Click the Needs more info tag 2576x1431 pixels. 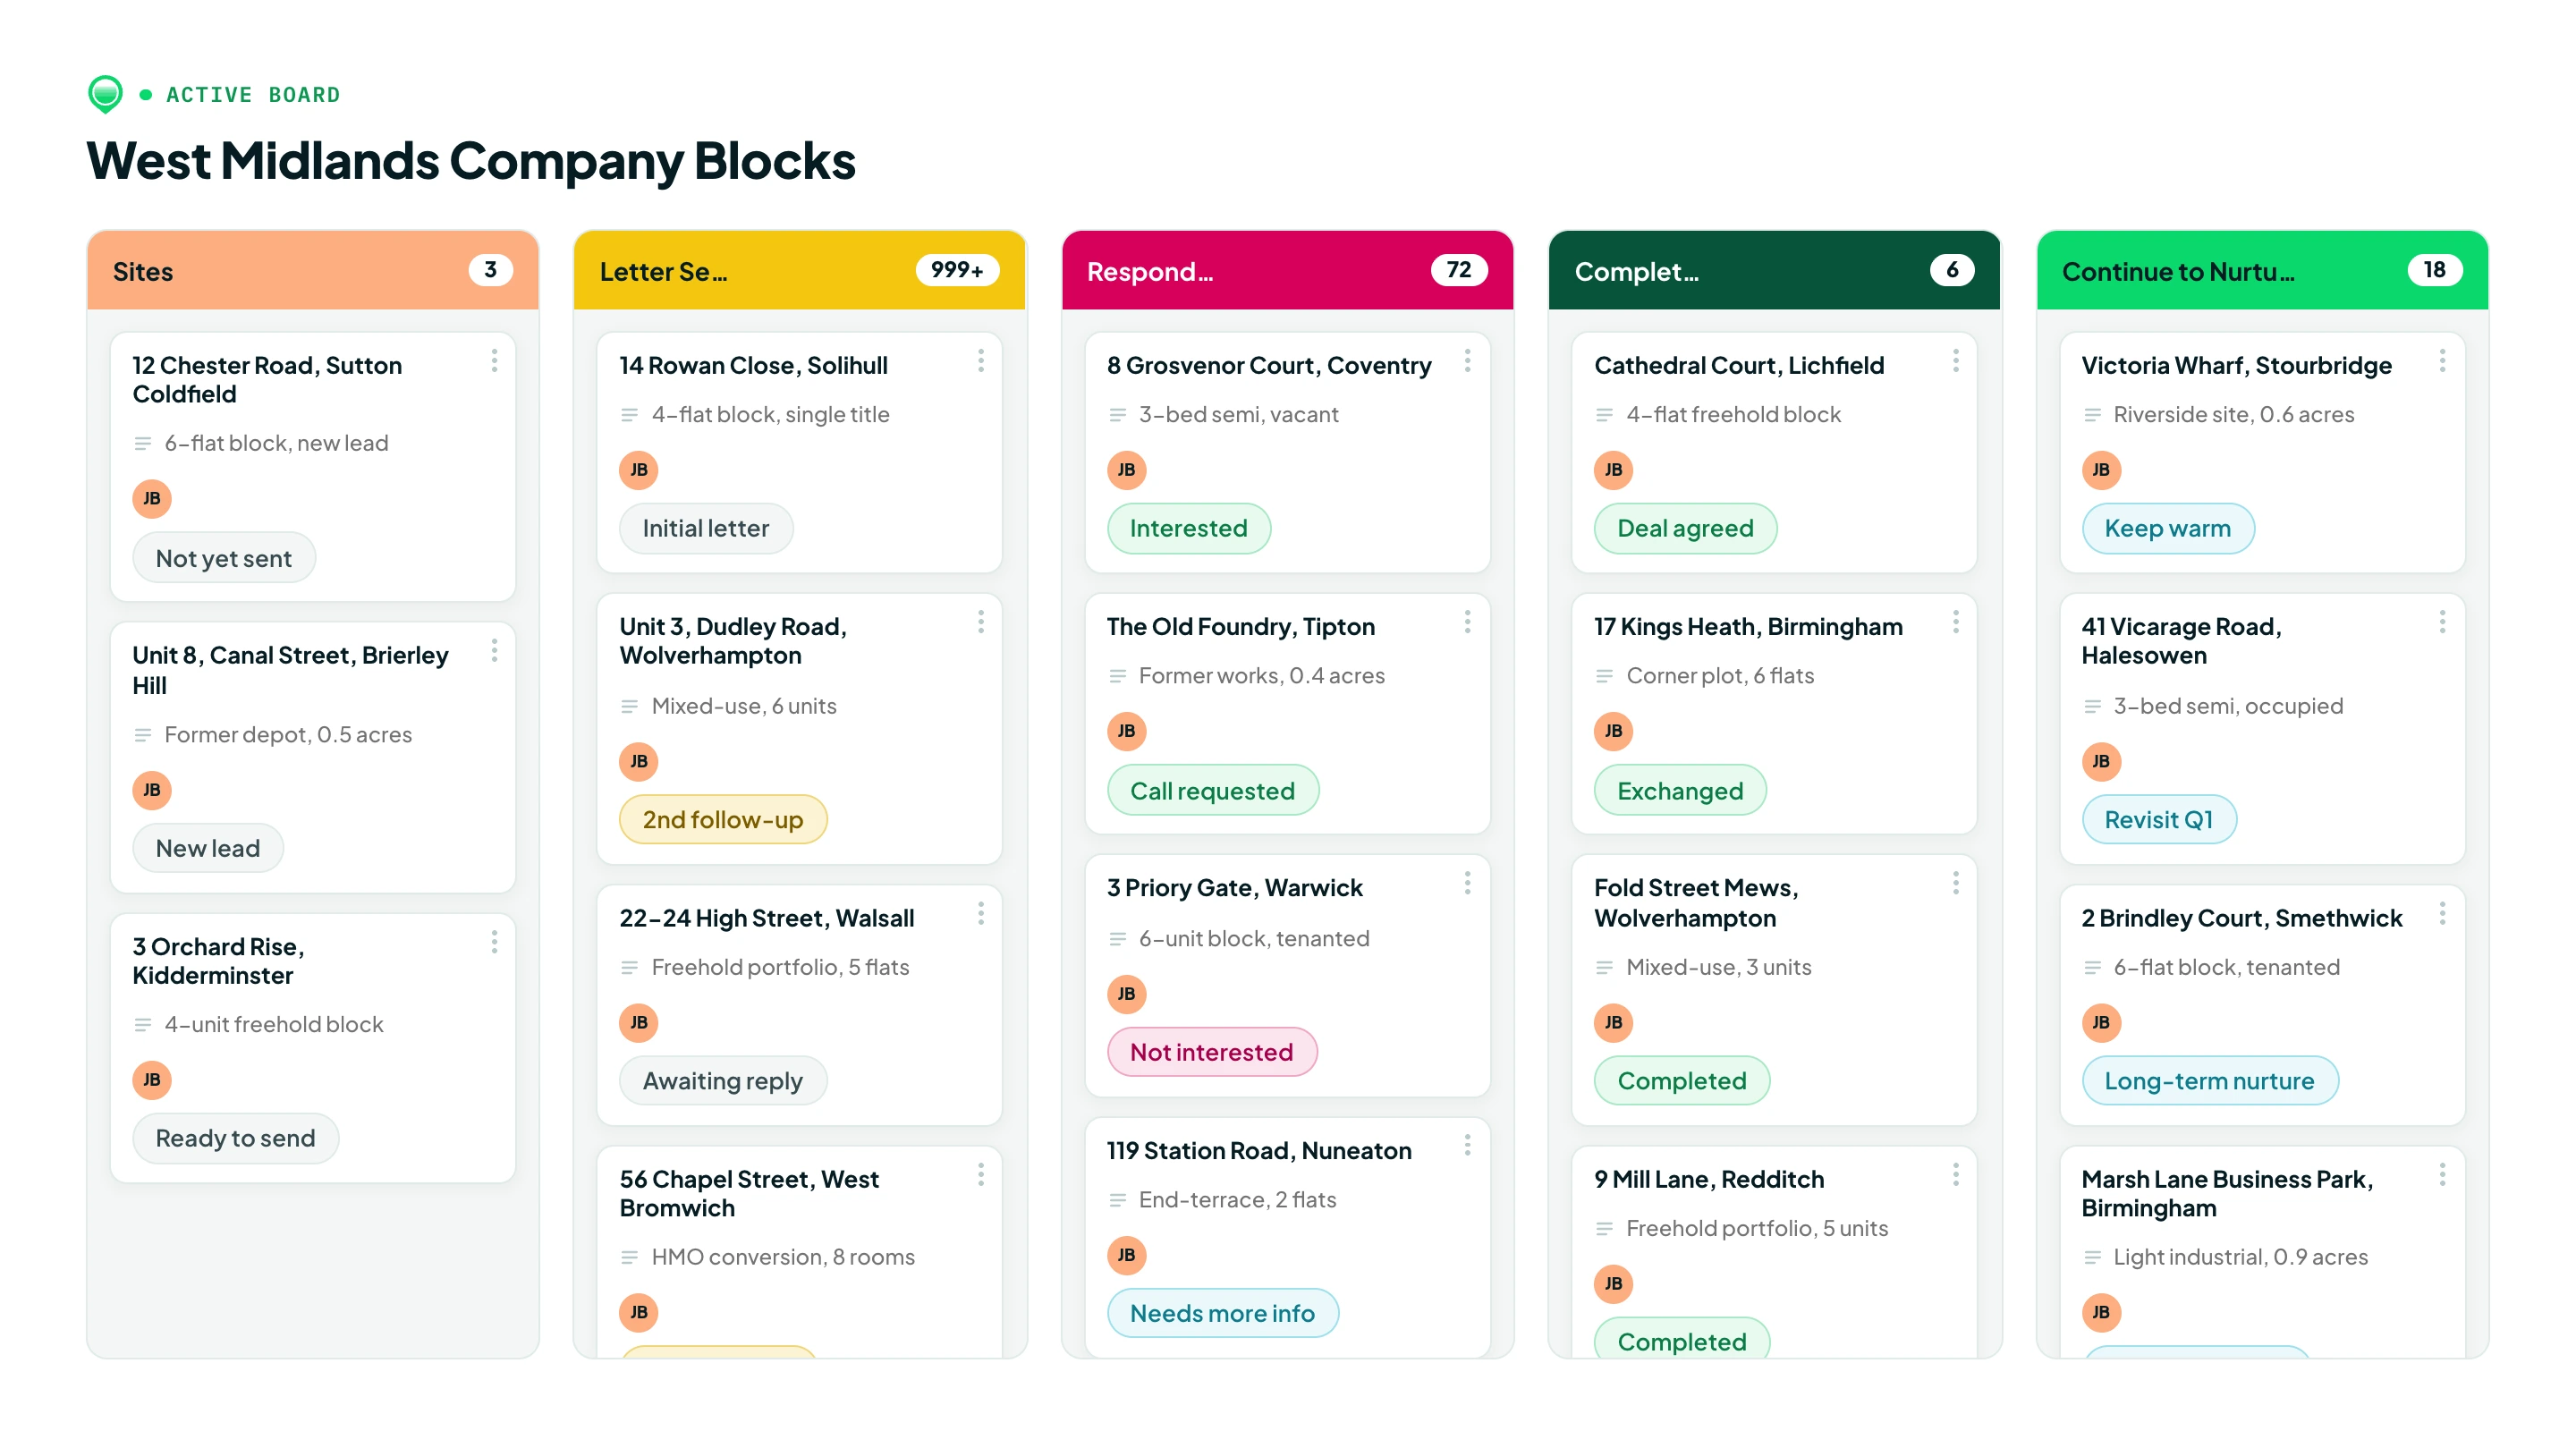(x=1223, y=1313)
